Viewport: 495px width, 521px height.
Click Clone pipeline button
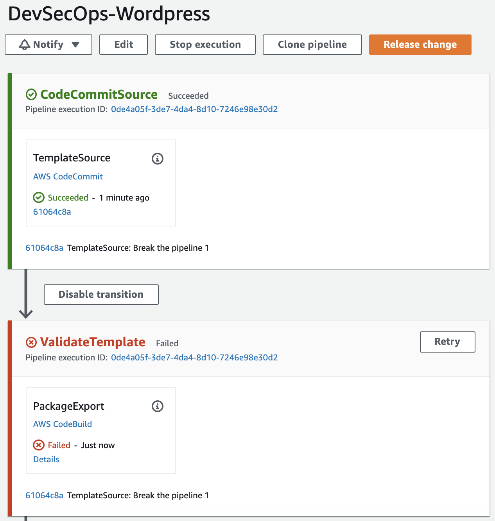(312, 45)
